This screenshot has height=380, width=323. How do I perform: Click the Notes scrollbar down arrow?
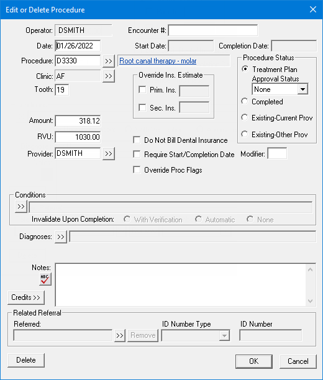[x=310, y=301]
